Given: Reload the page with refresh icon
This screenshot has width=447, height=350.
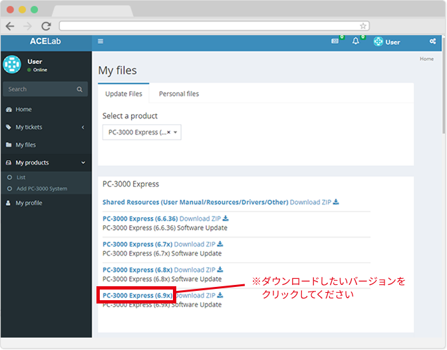Looking at the screenshot, I should 46,26.
